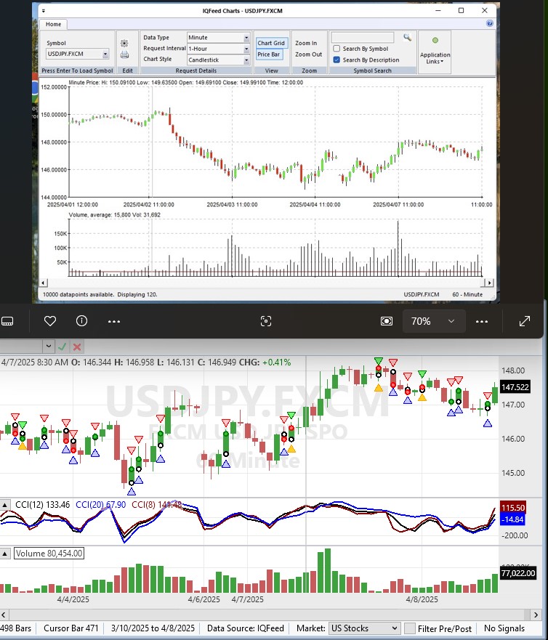Click the 60 - Minute status text in IQFeed
Viewport: 548px width, 640px height.
coord(467,295)
